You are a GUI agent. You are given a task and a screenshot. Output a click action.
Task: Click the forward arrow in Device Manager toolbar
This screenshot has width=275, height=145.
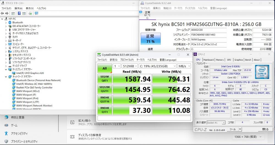(7, 13)
